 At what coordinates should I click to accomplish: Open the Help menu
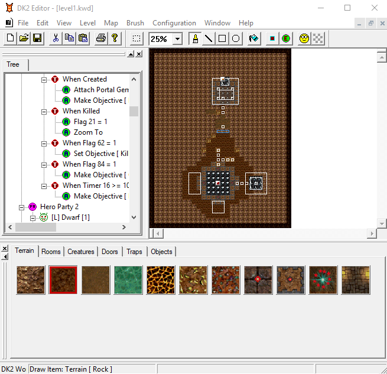tap(246, 23)
